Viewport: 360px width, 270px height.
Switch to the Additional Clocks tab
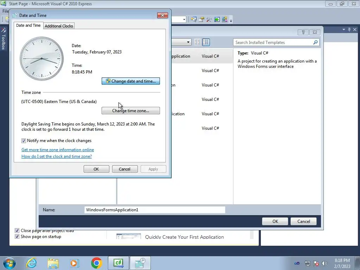[59, 26]
